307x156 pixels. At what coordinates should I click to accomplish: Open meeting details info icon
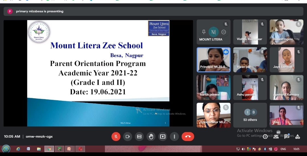[265, 136]
